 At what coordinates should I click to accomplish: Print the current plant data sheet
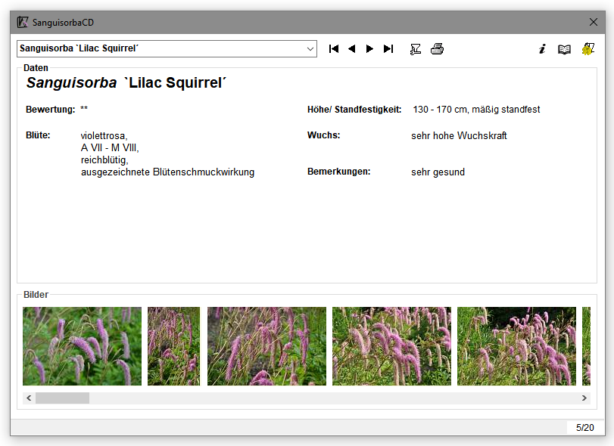(x=437, y=49)
